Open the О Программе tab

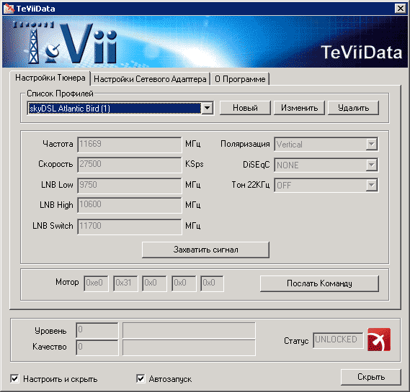pyautogui.click(x=240, y=79)
